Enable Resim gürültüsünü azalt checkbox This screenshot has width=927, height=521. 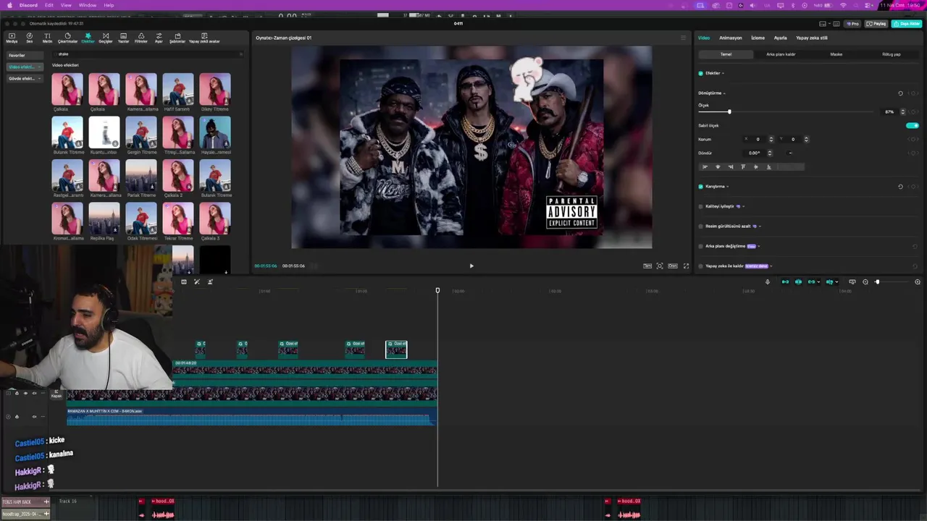click(700, 226)
